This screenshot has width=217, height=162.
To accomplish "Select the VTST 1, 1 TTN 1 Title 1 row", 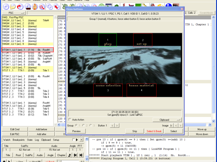I will (x=28, y=70).
